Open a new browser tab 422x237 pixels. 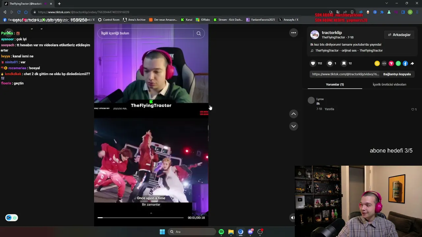point(59,4)
